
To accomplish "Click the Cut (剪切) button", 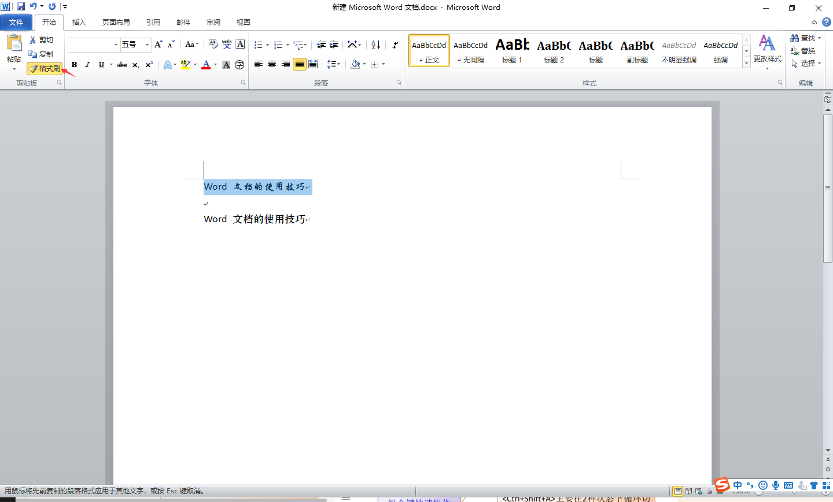I will click(42, 40).
